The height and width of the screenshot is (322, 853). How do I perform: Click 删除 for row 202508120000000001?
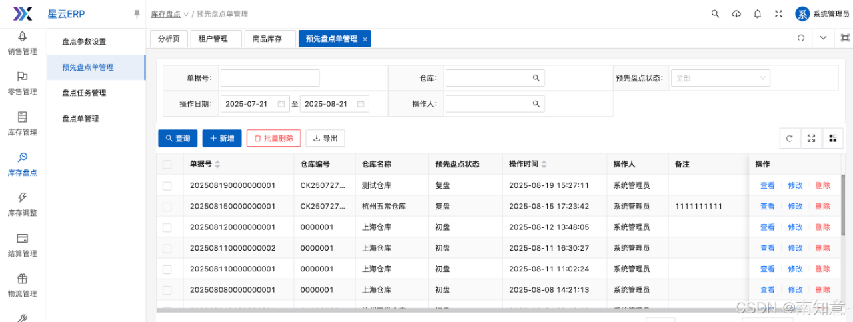coord(823,227)
